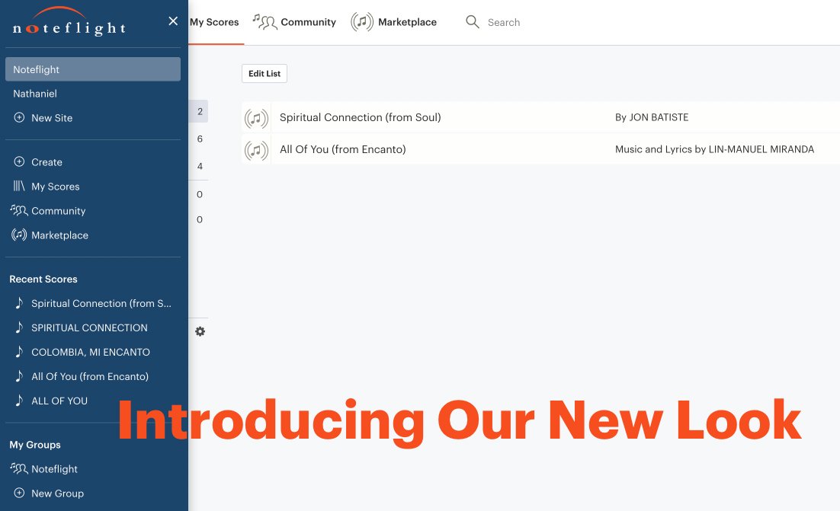This screenshot has height=511, width=840.
Task: Open My Scores from the sidebar
Action: tap(55, 187)
